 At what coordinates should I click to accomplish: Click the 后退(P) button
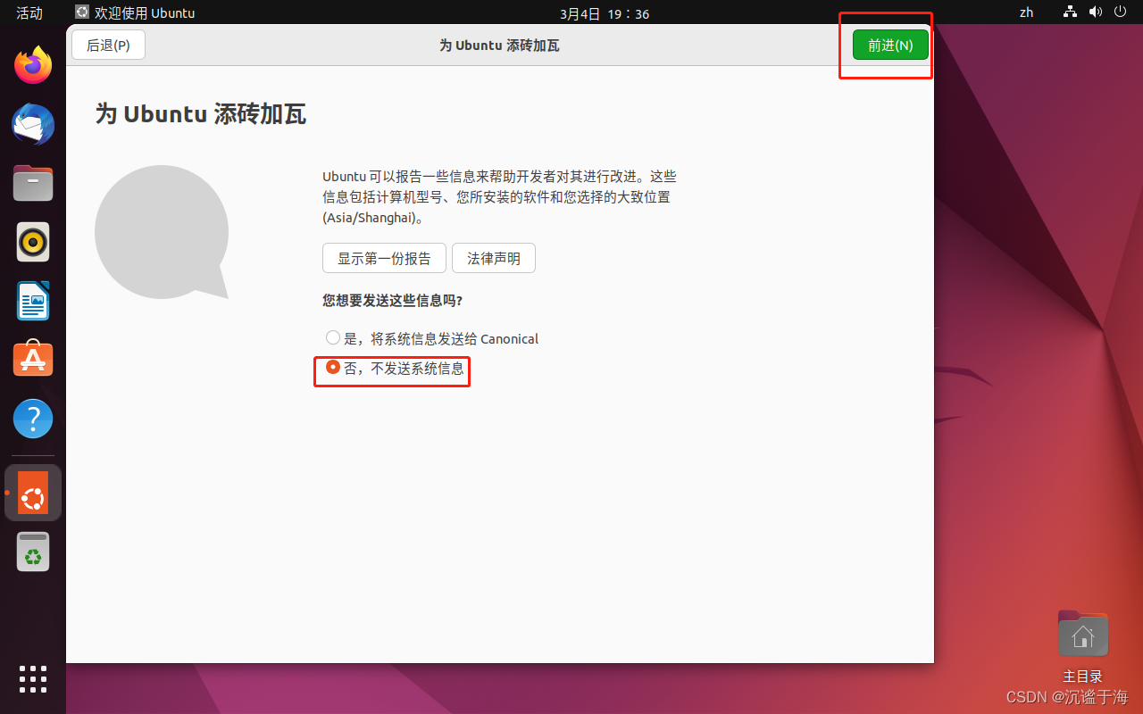(x=108, y=45)
